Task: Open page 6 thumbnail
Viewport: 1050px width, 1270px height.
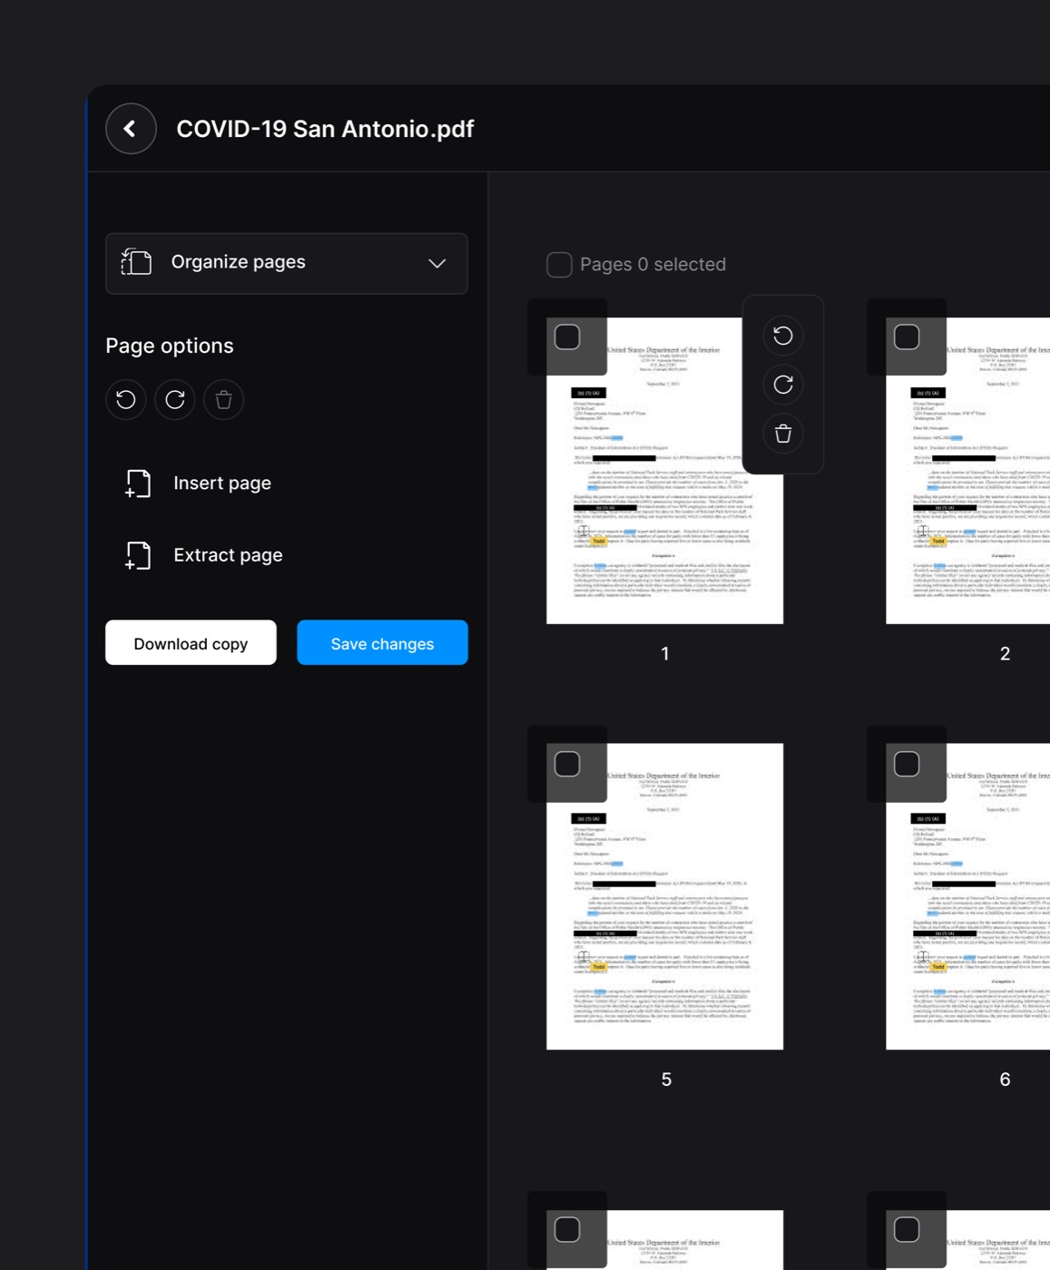Action: pos(967,896)
